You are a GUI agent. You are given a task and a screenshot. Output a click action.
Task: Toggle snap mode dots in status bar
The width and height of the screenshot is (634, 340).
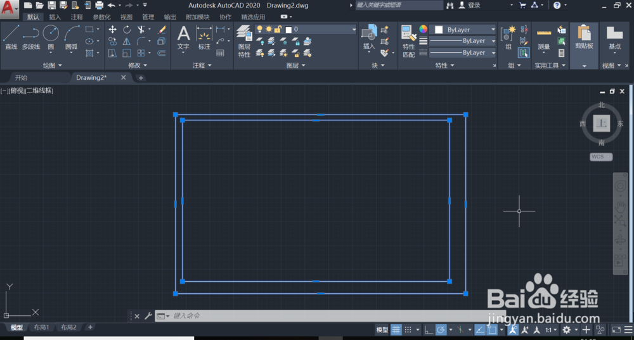tap(408, 330)
